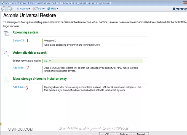Click the Turn off button
This screenshot has width=187, height=135.
(141, 134)
